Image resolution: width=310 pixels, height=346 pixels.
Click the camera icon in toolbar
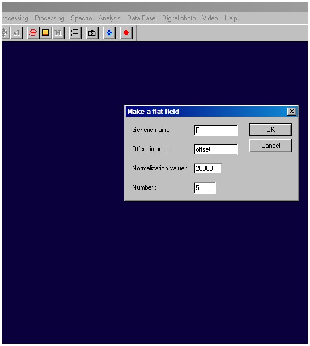[92, 33]
